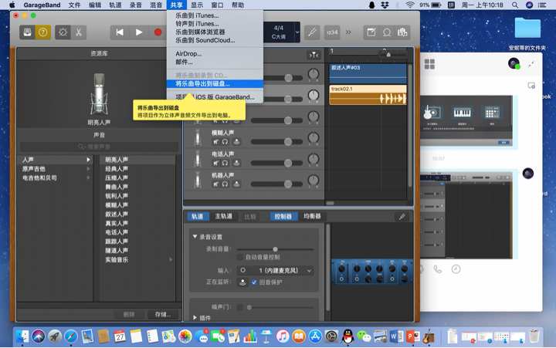Mute the 模糊人声 track
This screenshot has height=348, width=556.
(215, 142)
